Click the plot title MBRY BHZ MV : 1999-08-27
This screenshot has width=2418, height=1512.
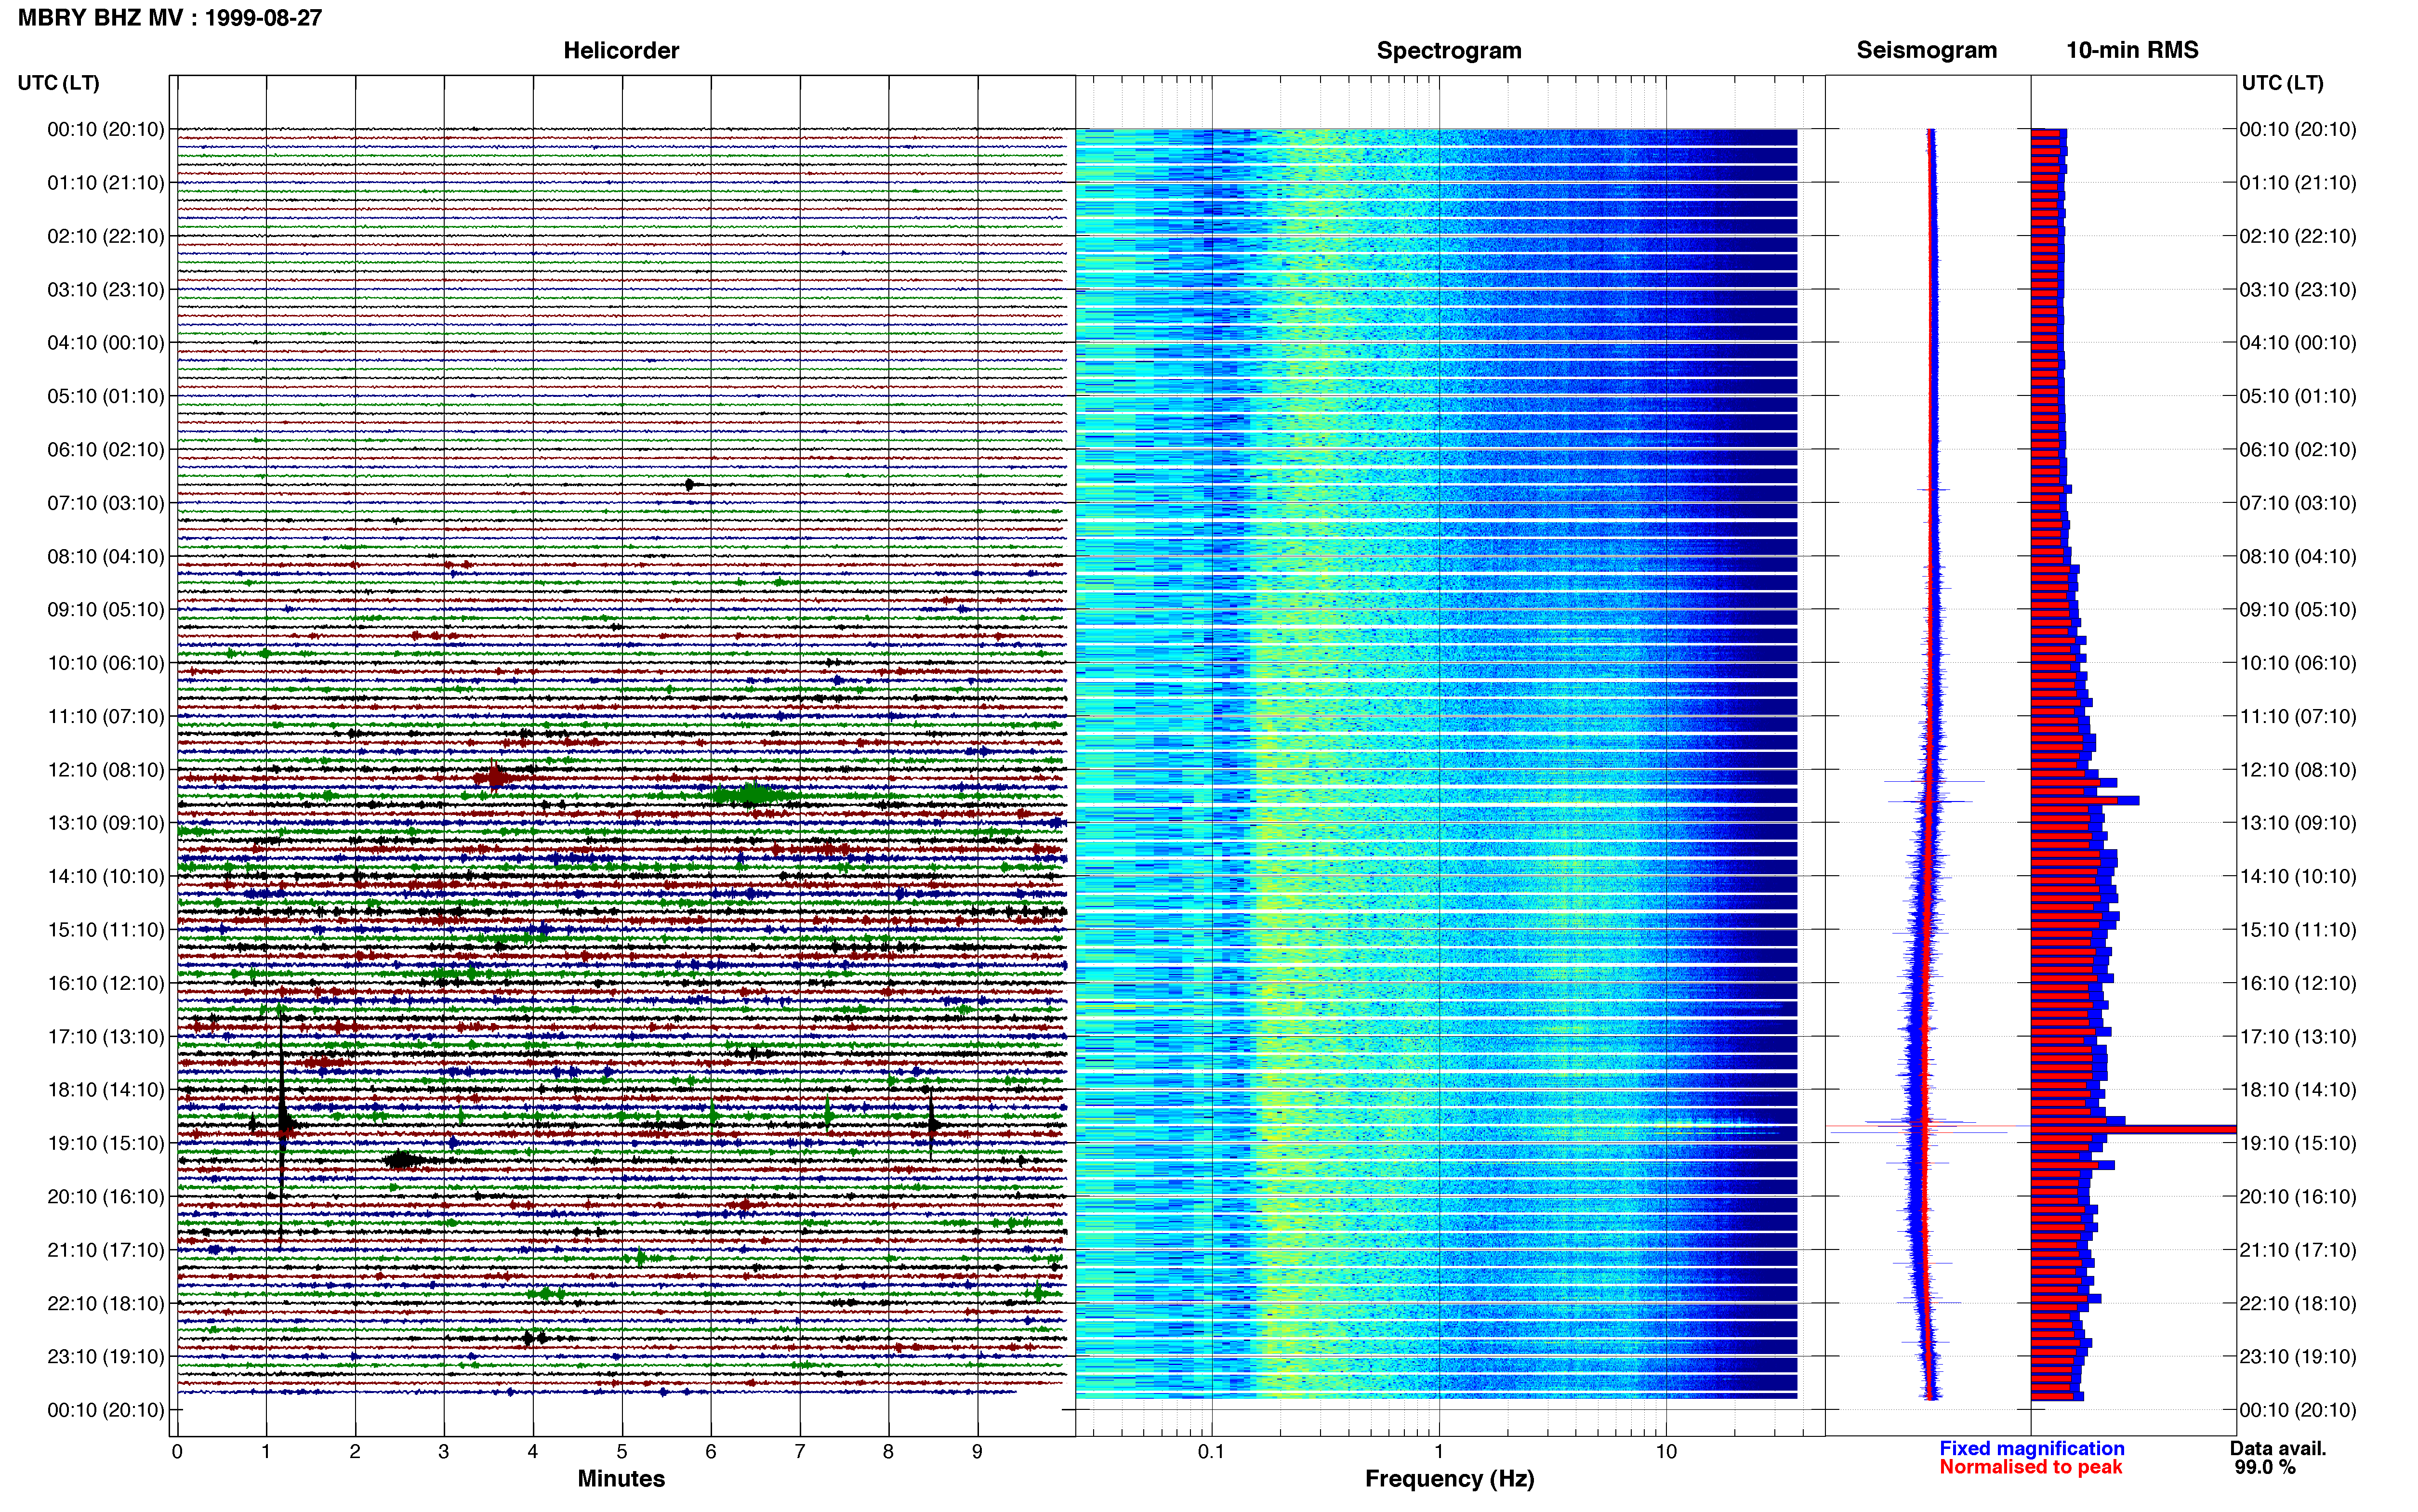pyautogui.click(x=170, y=18)
